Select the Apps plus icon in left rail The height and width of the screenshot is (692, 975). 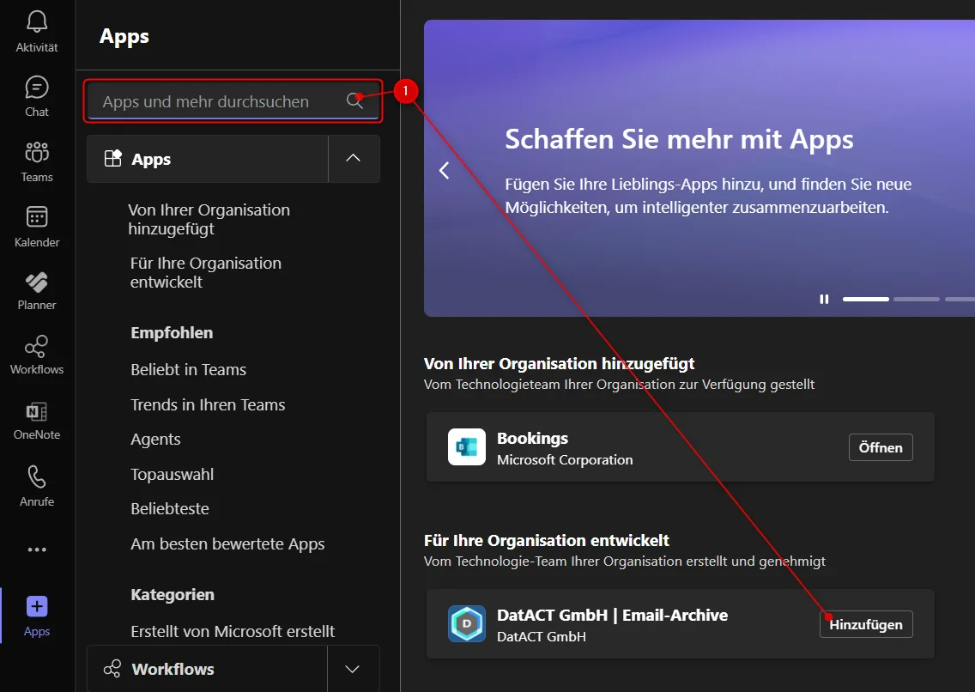point(37,606)
